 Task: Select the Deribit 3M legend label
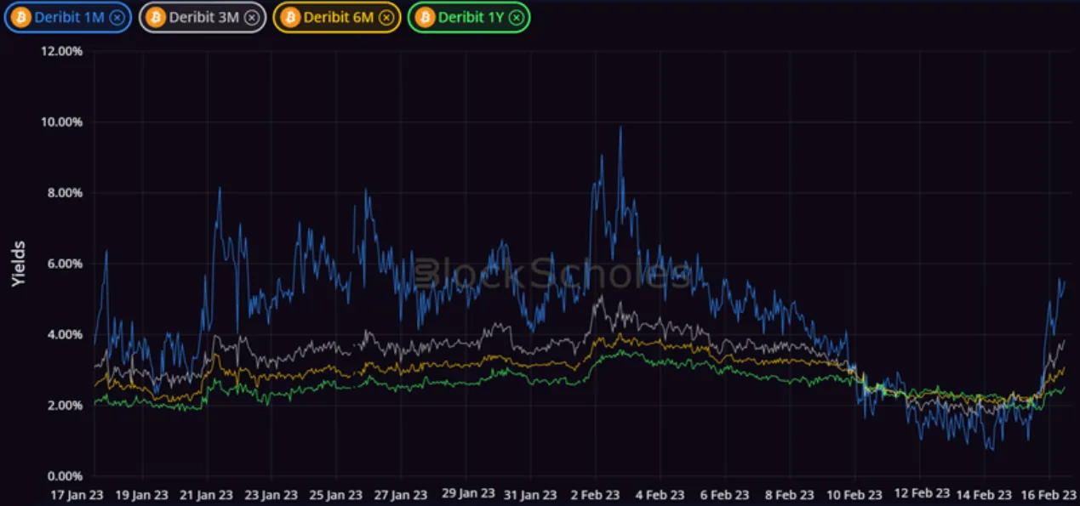point(204,17)
